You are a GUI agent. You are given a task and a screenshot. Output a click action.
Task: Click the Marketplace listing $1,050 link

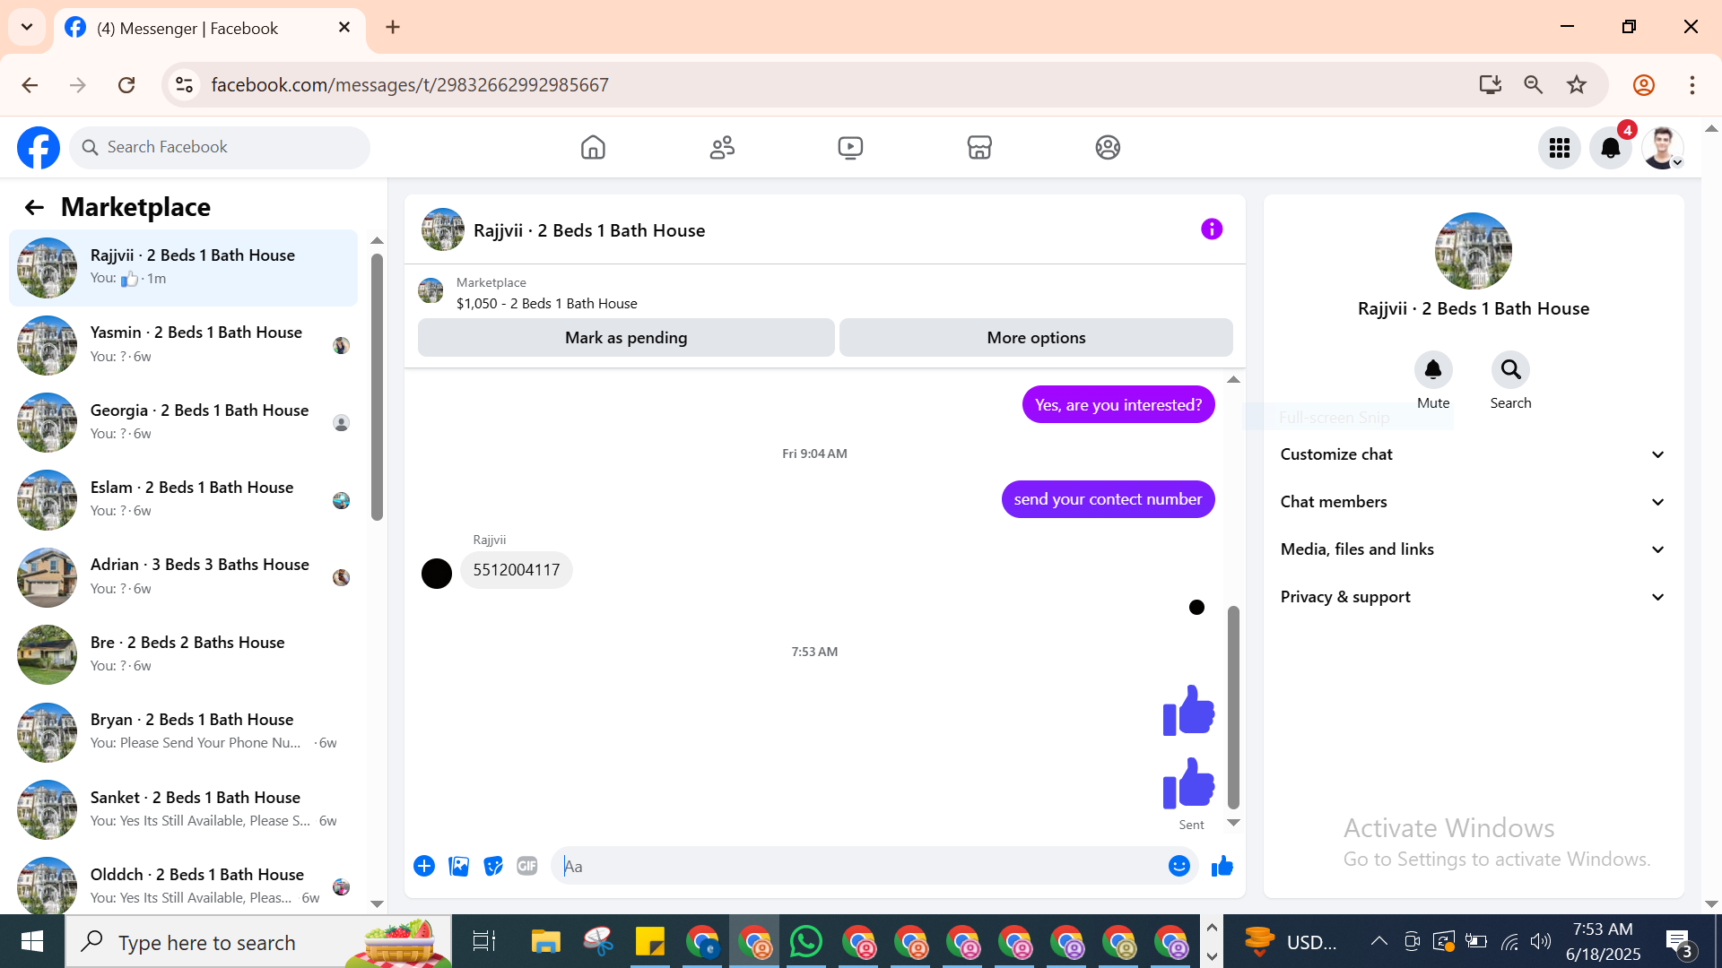tap(547, 304)
